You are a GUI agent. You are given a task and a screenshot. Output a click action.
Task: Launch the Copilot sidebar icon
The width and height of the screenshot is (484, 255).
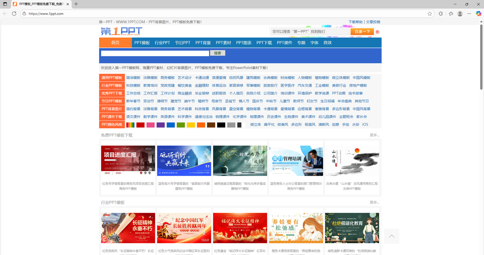click(x=479, y=14)
